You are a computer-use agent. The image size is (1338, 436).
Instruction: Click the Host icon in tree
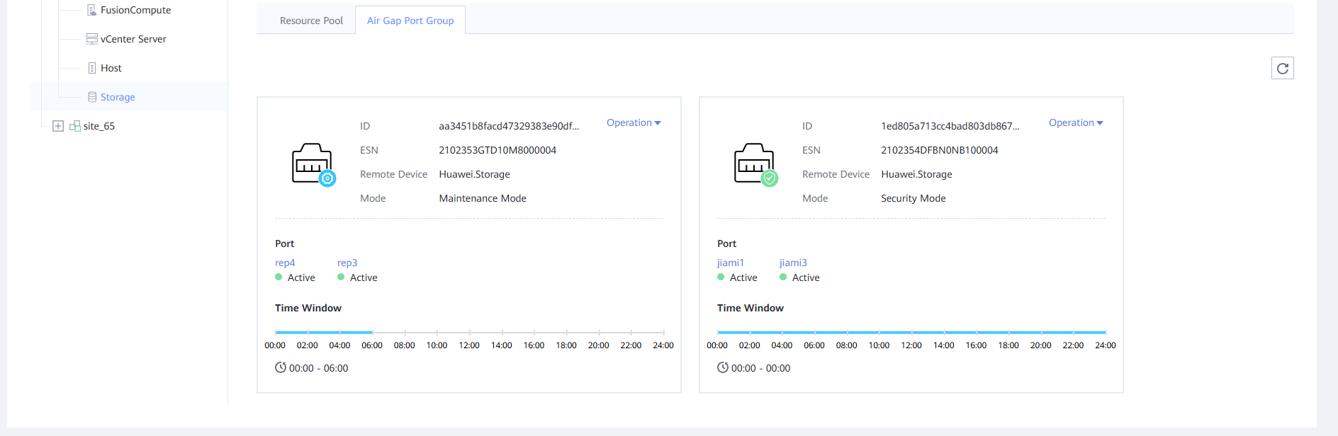[x=91, y=68]
